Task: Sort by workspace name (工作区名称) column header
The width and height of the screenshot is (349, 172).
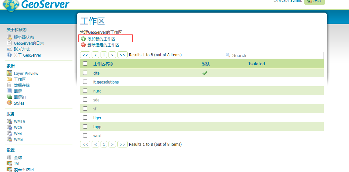Action: pos(103,64)
